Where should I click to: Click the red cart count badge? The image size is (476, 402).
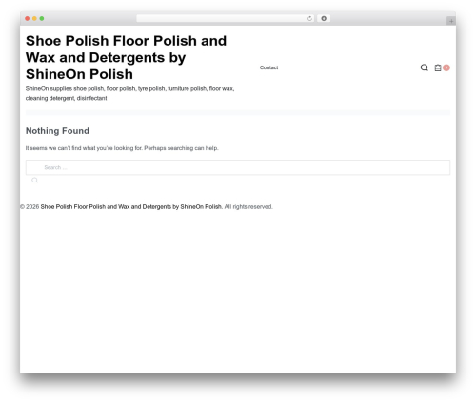(446, 67)
